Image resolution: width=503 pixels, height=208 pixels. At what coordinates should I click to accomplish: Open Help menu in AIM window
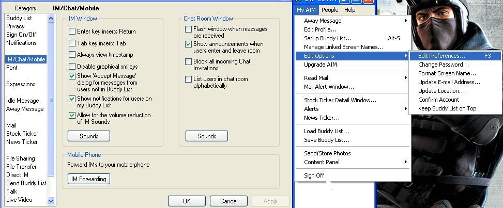pos(349,10)
